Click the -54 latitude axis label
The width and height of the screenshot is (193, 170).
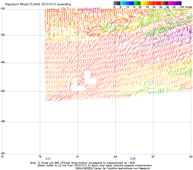click(x=2, y=62)
